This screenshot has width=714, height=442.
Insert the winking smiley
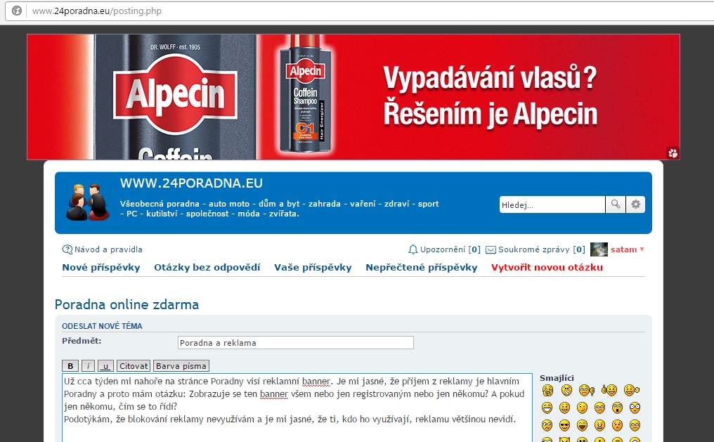click(583, 408)
